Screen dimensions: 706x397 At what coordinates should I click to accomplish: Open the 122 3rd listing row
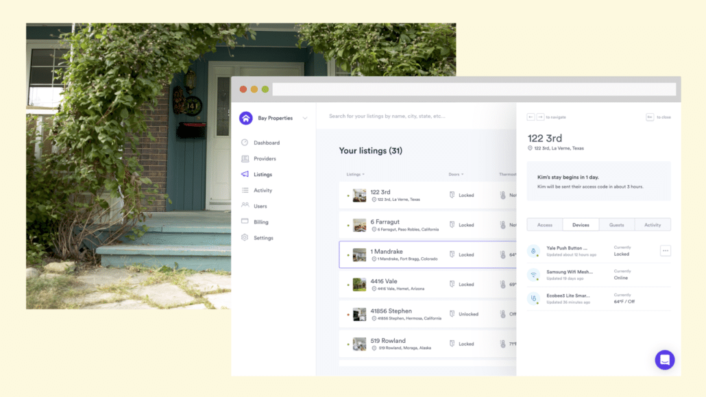click(428, 195)
